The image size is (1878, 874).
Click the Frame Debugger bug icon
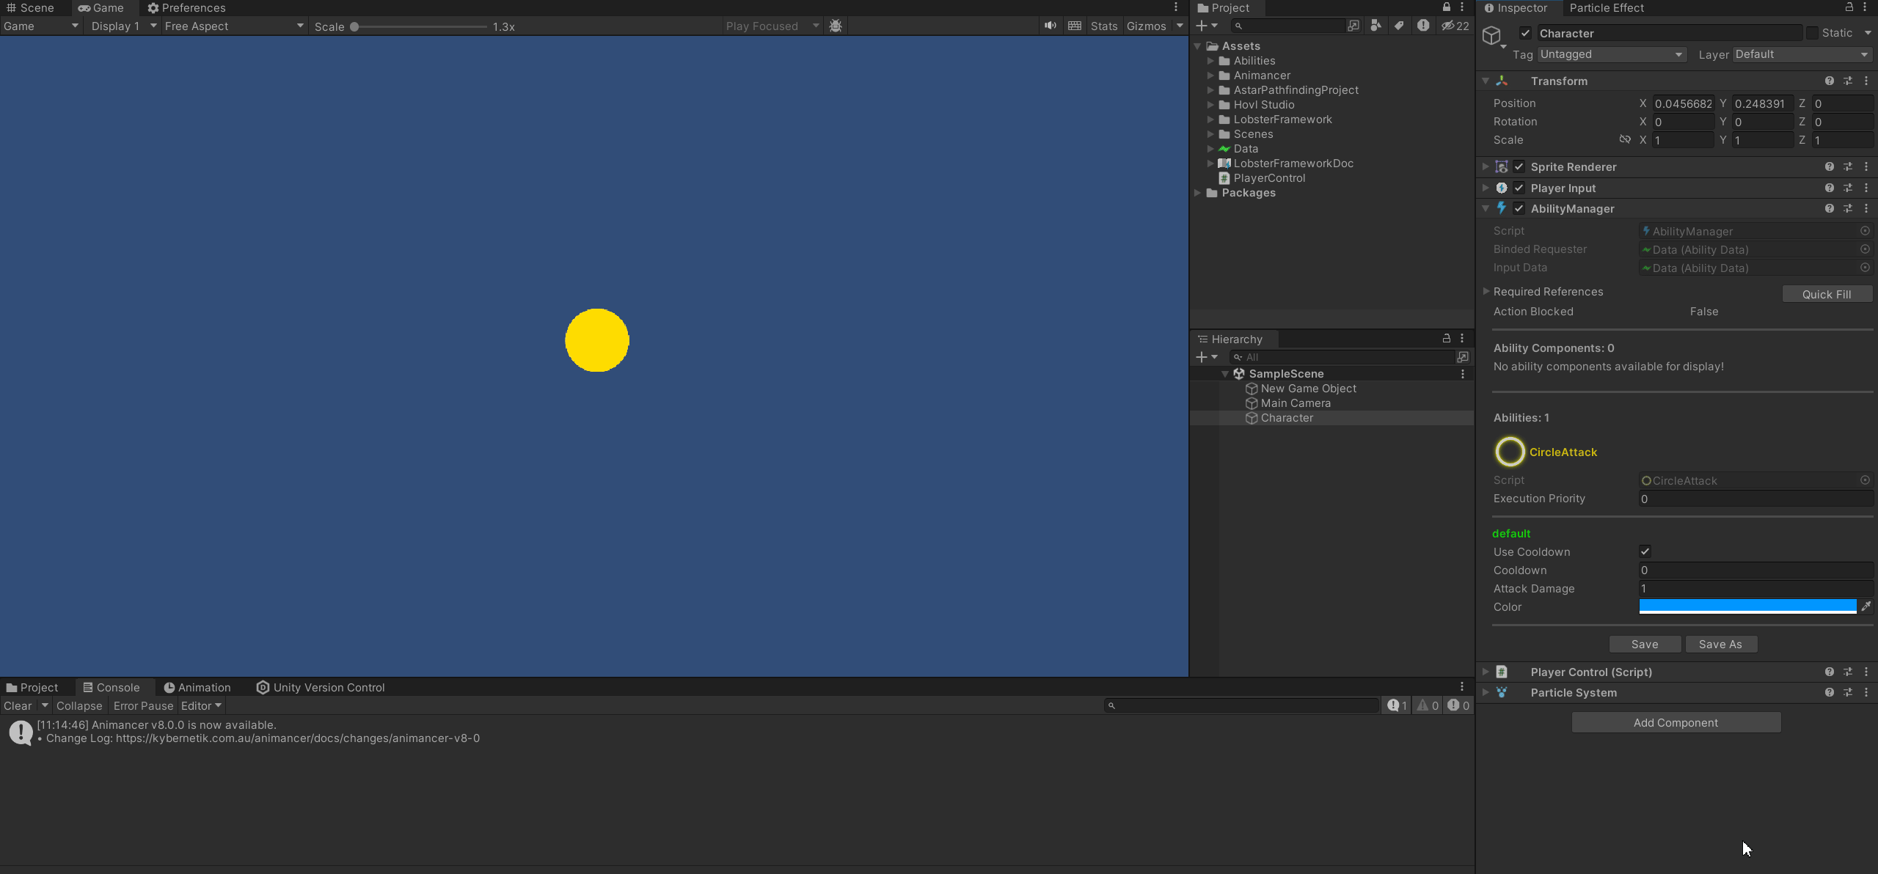tap(835, 26)
